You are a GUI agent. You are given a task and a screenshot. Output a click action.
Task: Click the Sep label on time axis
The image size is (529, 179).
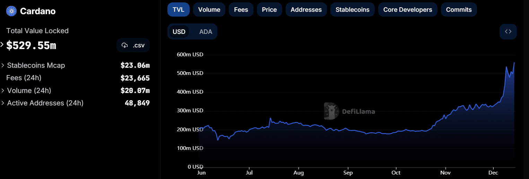pyautogui.click(x=348, y=173)
